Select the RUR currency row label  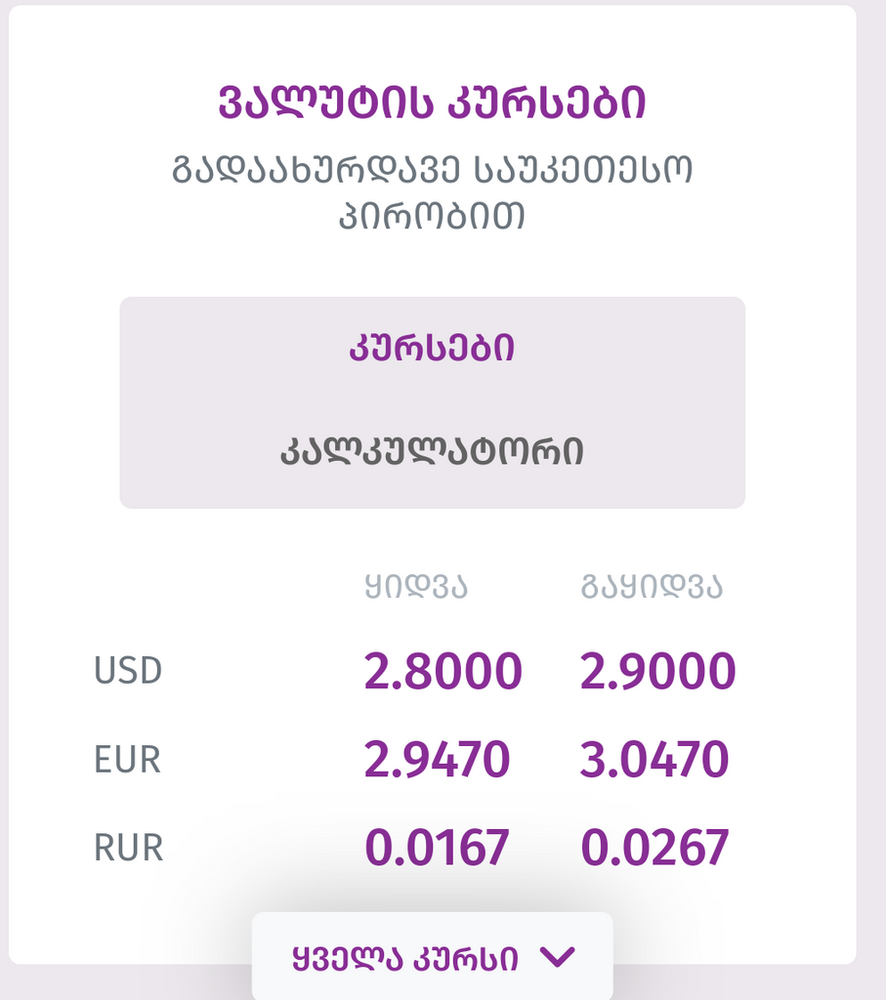pyautogui.click(x=128, y=847)
